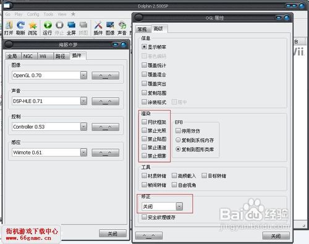
Task: Enable 禁止贴图 checkbox
Action: (x=144, y=139)
